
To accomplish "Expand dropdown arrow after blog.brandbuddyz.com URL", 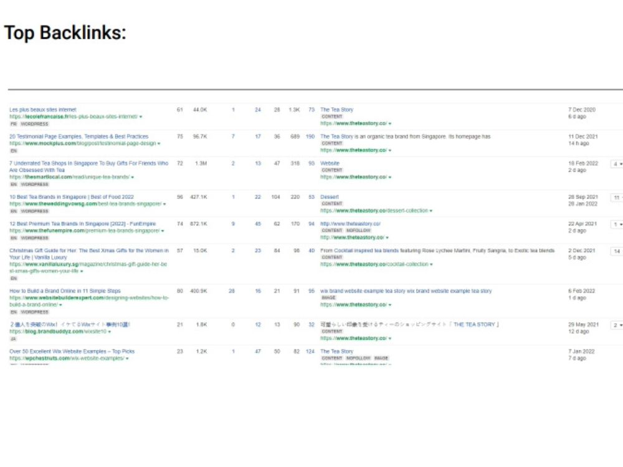I will (x=109, y=332).
